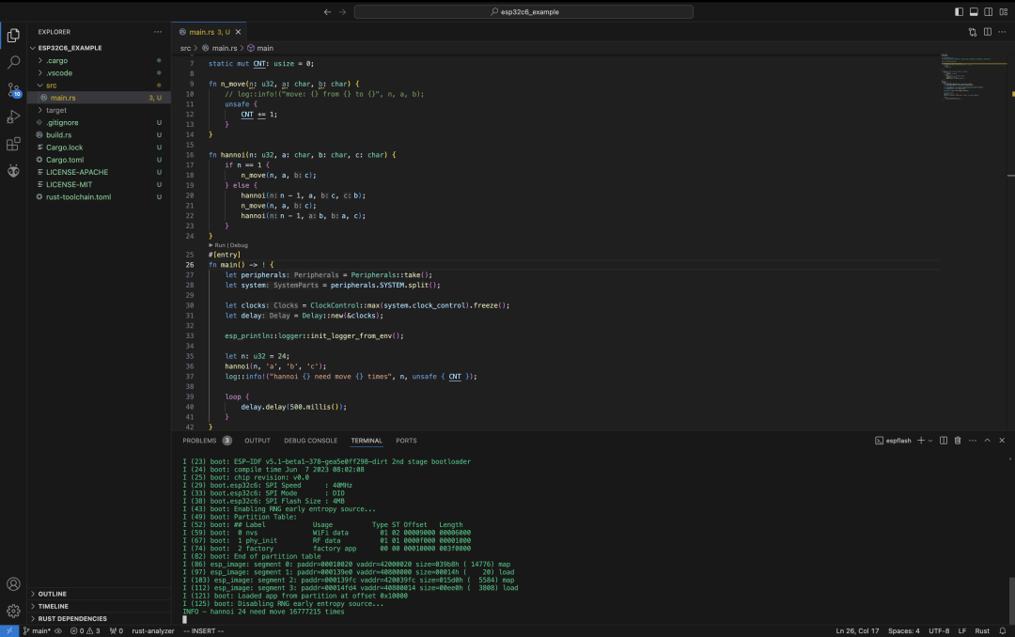Click the Run code lens above main
Viewport: 1015px width, 637px height.
coord(218,245)
